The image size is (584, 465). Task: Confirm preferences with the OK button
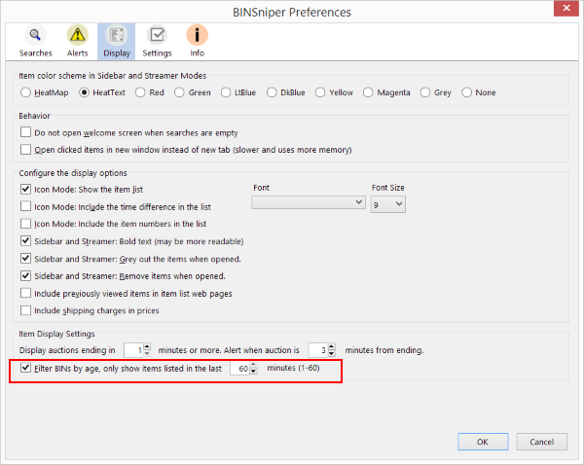pyautogui.click(x=483, y=442)
